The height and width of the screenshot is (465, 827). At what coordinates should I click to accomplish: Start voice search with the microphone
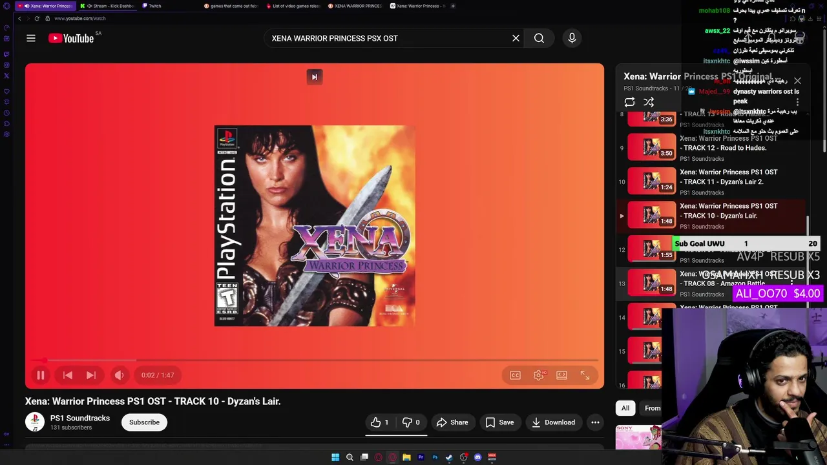point(572,38)
